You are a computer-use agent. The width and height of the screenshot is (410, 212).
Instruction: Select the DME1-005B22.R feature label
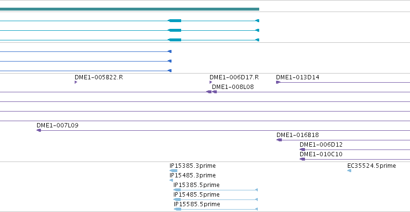[x=99, y=77]
